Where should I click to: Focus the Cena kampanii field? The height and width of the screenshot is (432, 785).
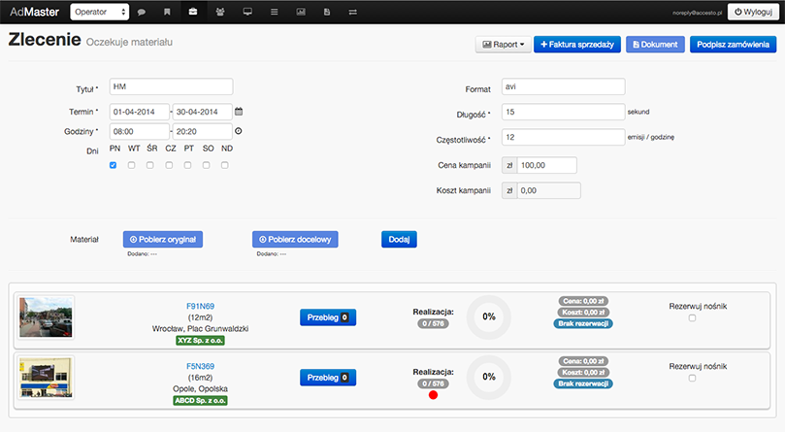click(x=546, y=165)
